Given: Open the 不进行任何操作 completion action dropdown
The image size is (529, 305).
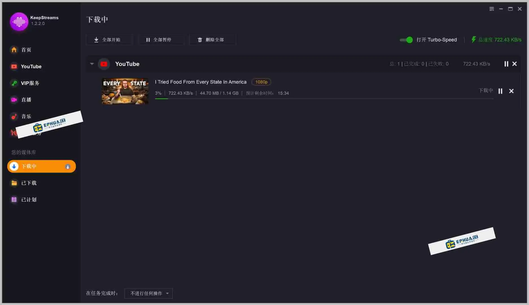Looking at the screenshot, I should (148, 293).
